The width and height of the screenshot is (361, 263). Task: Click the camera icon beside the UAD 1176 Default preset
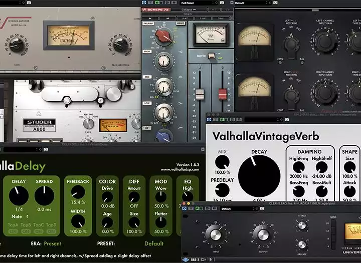(262, 209)
